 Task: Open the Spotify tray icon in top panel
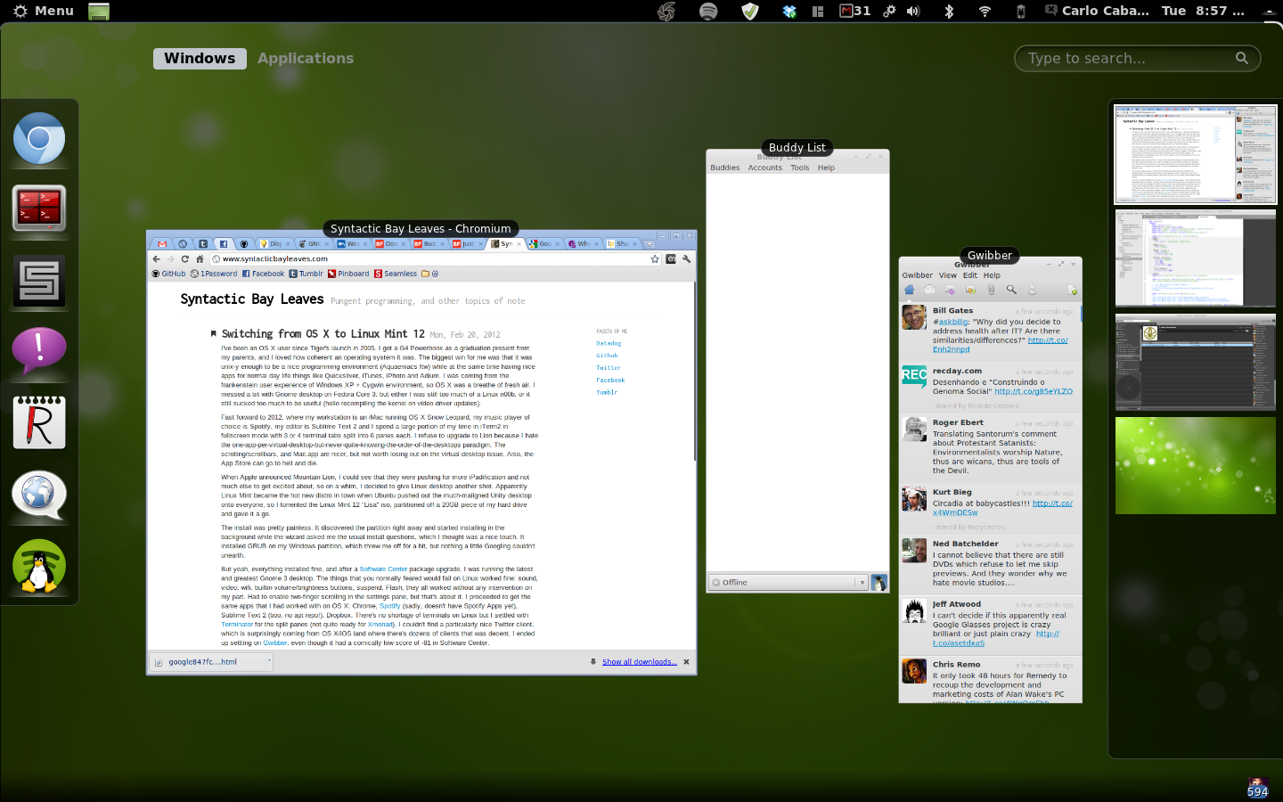click(708, 11)
